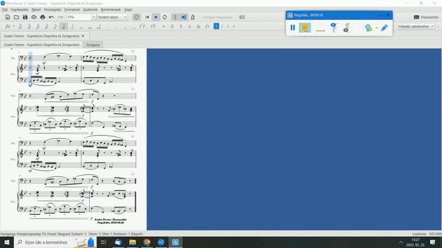442x248 pixels.
Task: Click the 'Visszajelzés' feedback button
Action: (426, 17)
